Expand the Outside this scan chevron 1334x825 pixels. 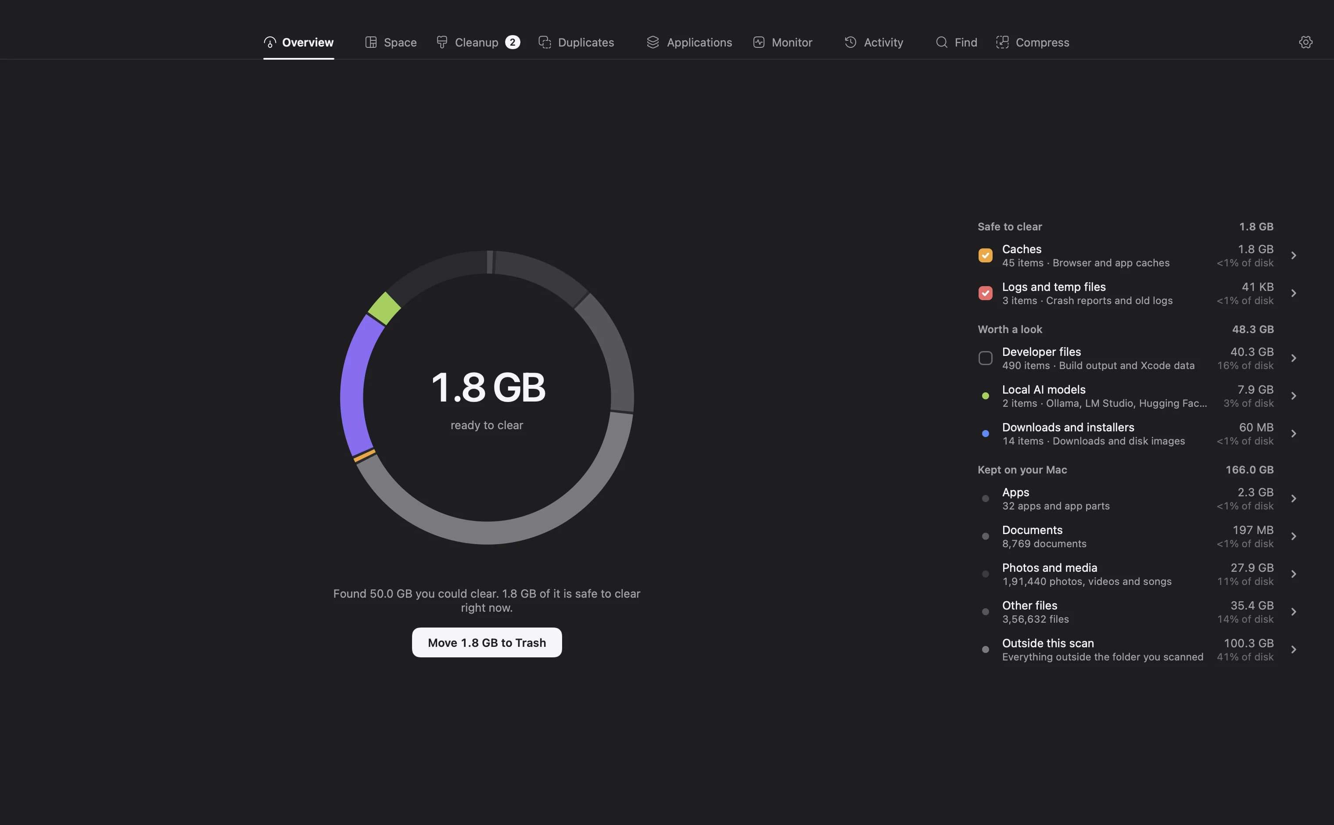click(1294, 649)
